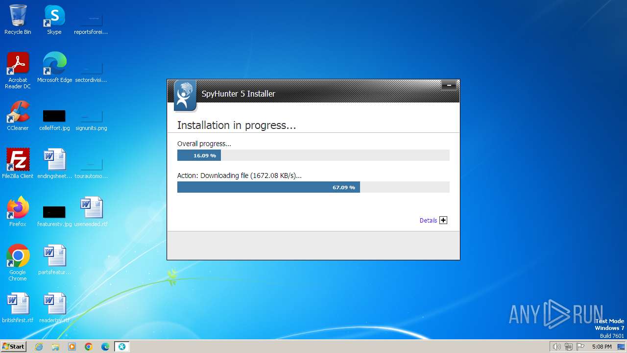Open Edge from the taskbar

[x=105, y=347]
